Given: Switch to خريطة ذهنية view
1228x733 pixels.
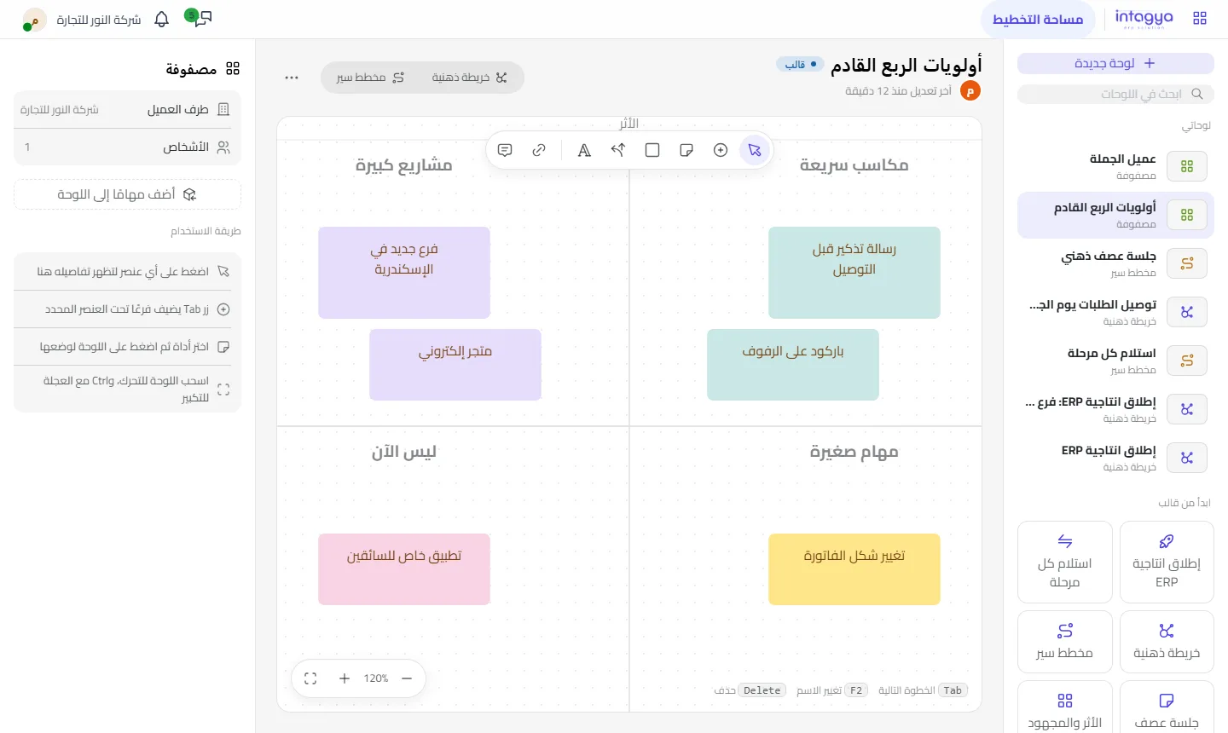Looking at the screenshot, I should click(x=469, y=78).
